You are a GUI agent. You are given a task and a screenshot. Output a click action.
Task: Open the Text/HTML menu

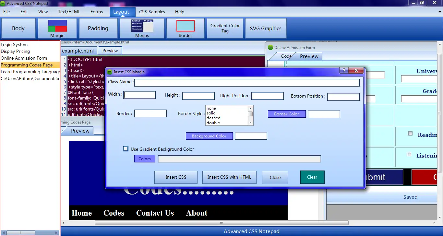coord(69,12)
